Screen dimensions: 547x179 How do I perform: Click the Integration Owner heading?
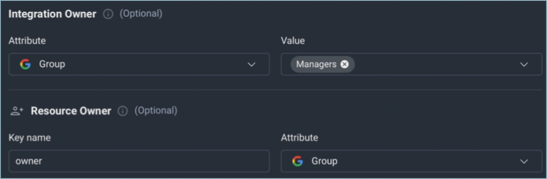pyautogui.click(x=52, y=14)
